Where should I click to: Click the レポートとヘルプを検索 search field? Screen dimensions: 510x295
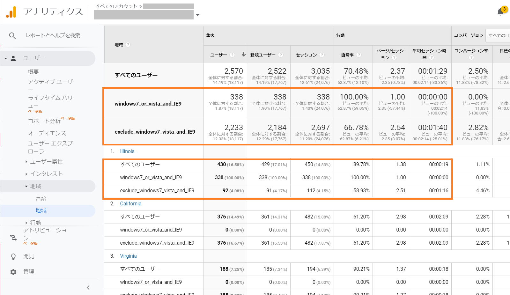click(x=53, y=35)
